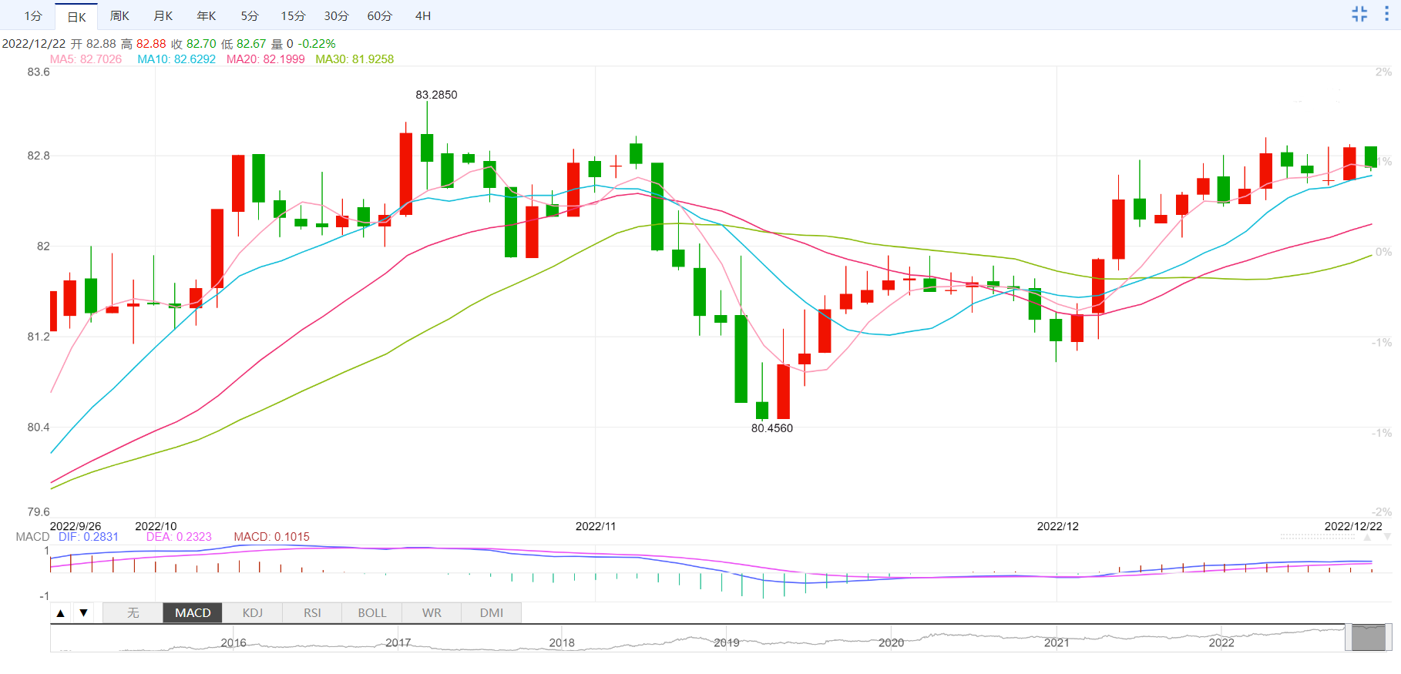1401x674 pixels.
Task: Click the MA30: 81.9258 legend label
Action: tap(354, 59)
